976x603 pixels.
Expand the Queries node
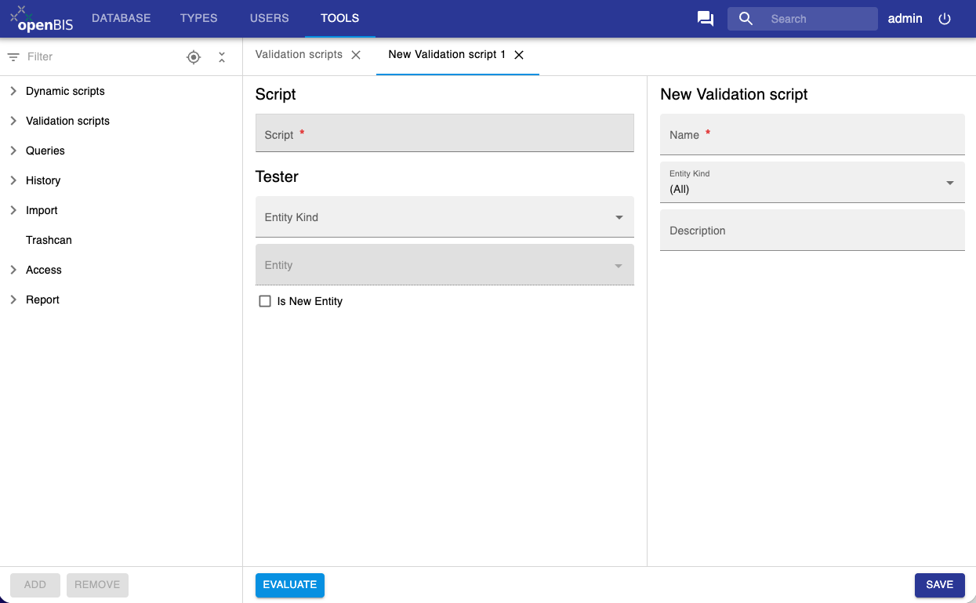tap(13, 151)
